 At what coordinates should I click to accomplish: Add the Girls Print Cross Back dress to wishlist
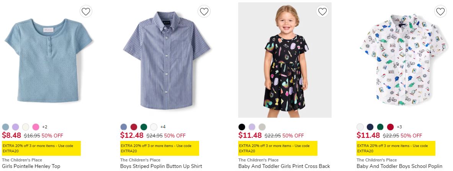[322, 11]
